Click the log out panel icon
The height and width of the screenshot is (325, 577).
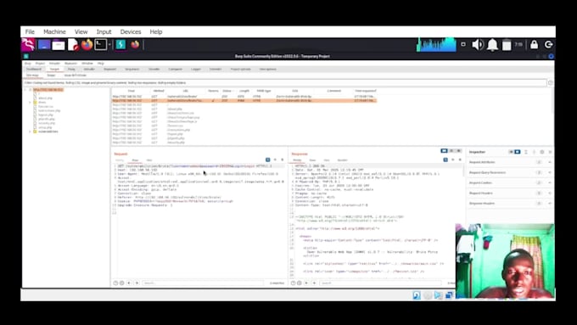click(x=549, y=44)
